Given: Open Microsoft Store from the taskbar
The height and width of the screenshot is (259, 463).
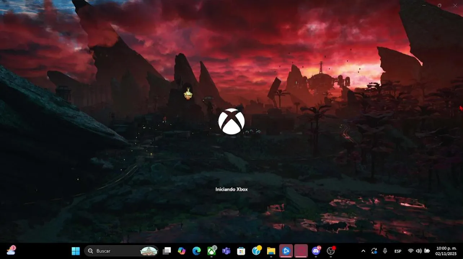Looking at the screenshot, I should (x=241, y=251).
